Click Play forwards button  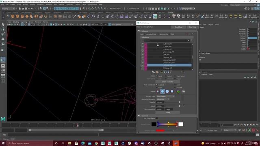[x=248, y=125]
